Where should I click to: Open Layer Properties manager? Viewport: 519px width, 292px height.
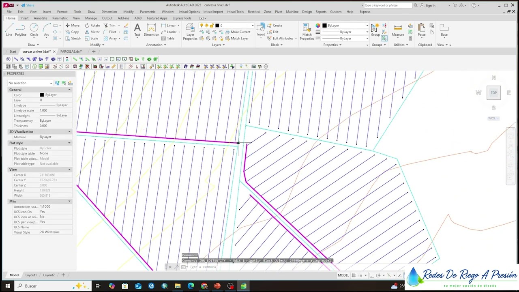click(190, 31)
